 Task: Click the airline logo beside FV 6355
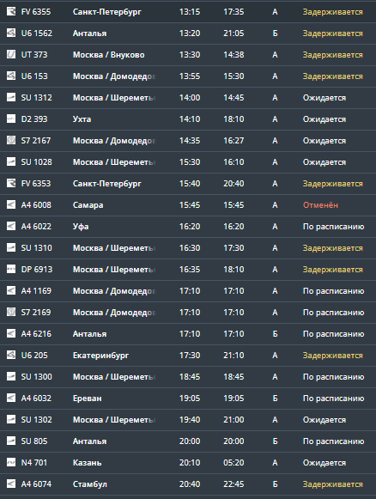click(x=11, y=12)
